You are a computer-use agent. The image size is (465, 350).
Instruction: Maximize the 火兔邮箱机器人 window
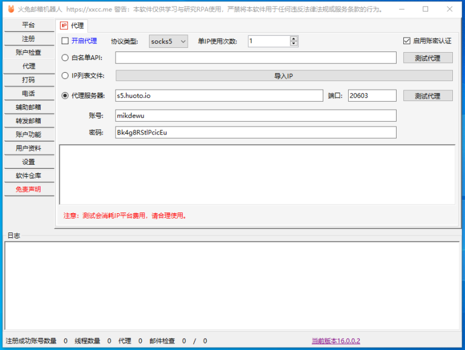click(425, 9)
